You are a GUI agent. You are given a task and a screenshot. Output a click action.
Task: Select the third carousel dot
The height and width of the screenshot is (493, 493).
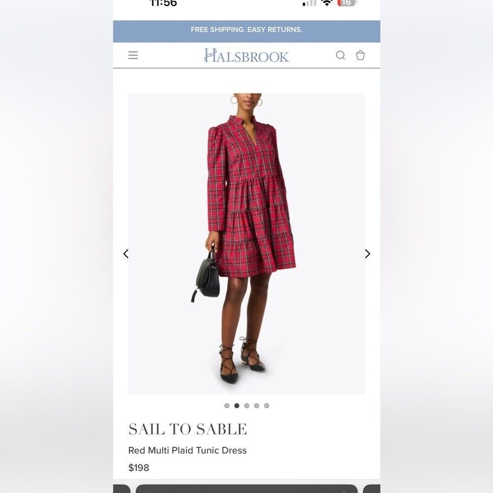coord(247,406)
